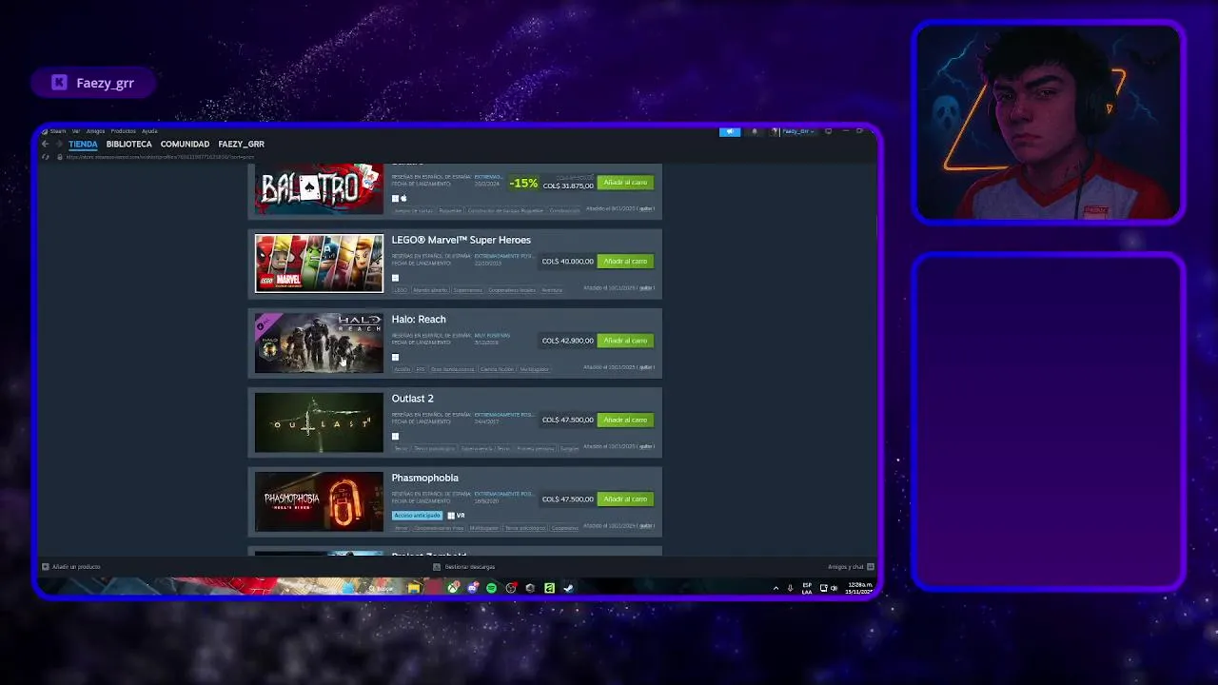Open the Outlast 2 thumbnail
Image resolution: width=1218 pixels, height=685 pixels.
pos(319,422)
